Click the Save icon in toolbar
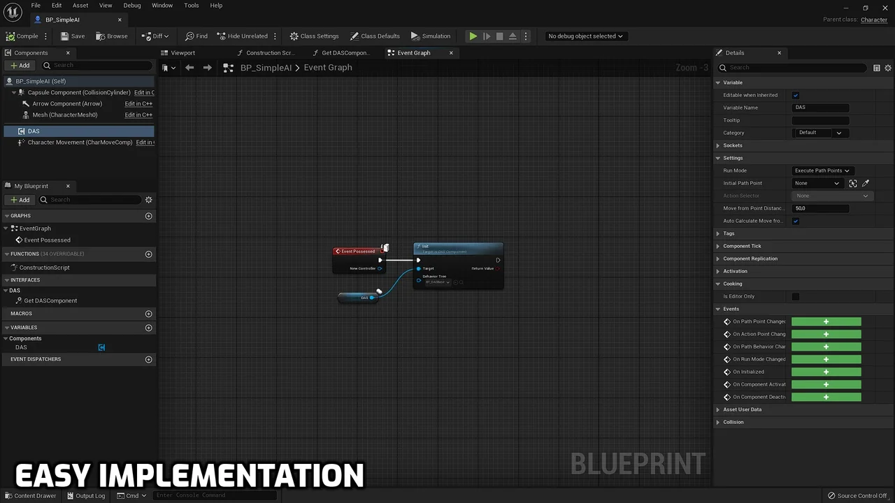Viewport: 895px width, 503px height. [65, 36]
